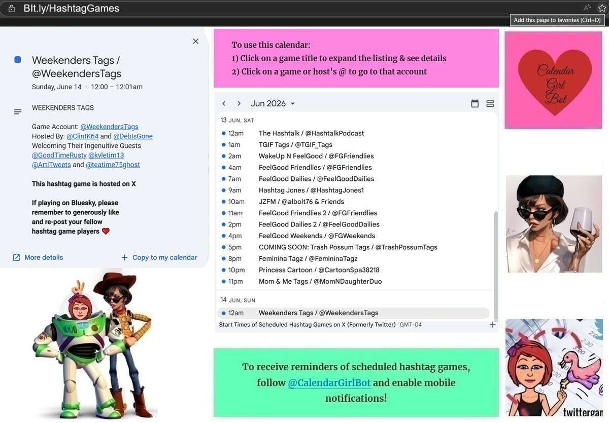This screenshot has height=423, width=609.
Task: Expand COMING SOON: Trash Possum Tags event
Action: pyautogui.click(x=354, y=247)
